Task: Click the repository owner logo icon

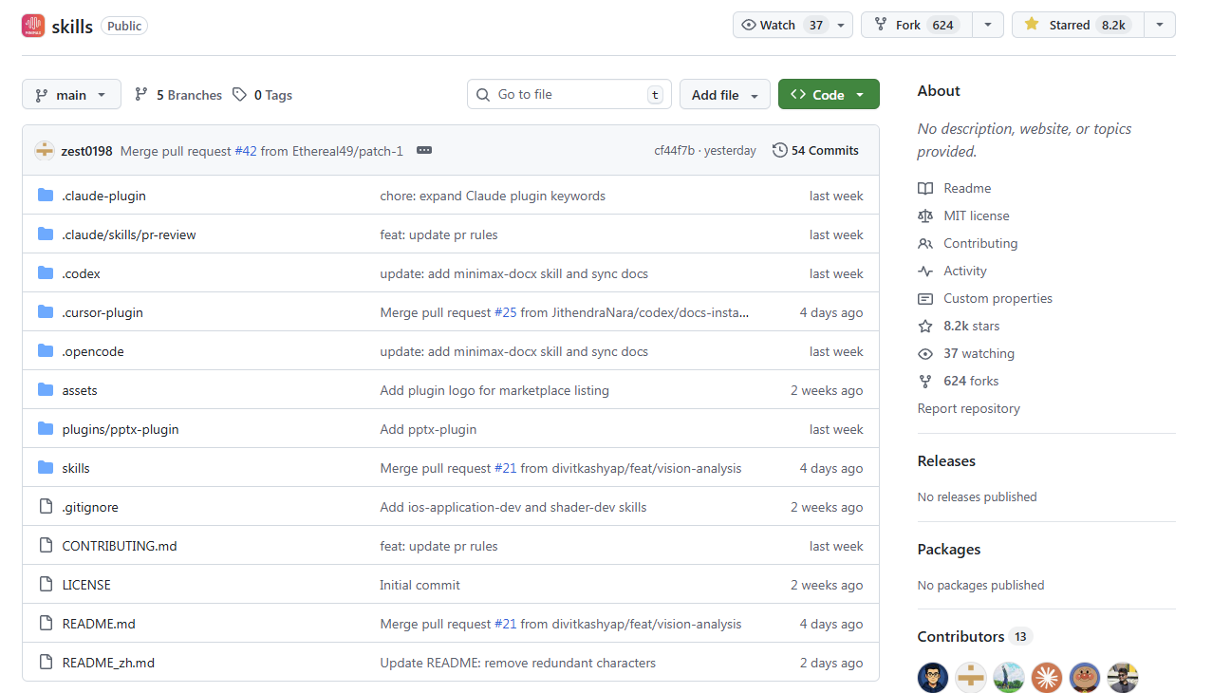Action: click(x=33, y=26)
